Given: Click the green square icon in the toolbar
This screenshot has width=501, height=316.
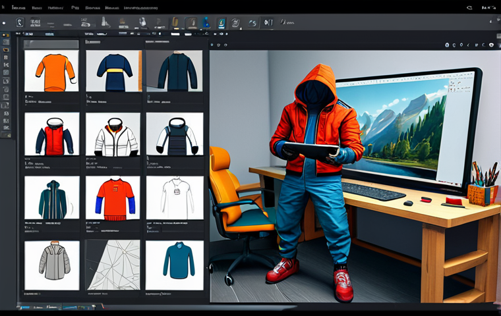Looking at the screenshot, I should click(x=221, y=23).
